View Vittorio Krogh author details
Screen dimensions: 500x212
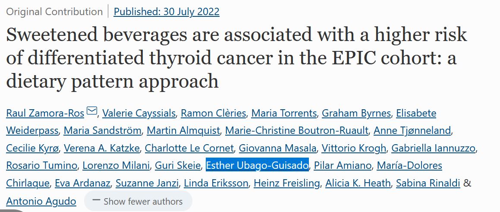tap(354, 148)
